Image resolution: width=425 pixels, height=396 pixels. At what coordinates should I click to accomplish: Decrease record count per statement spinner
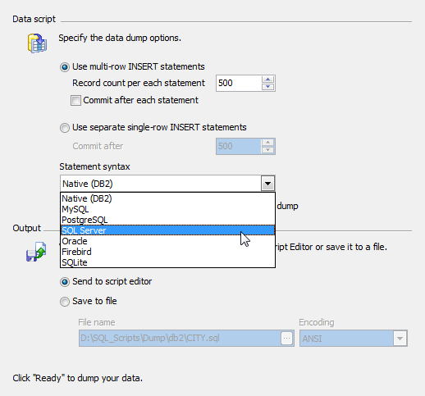pos(267,87)
